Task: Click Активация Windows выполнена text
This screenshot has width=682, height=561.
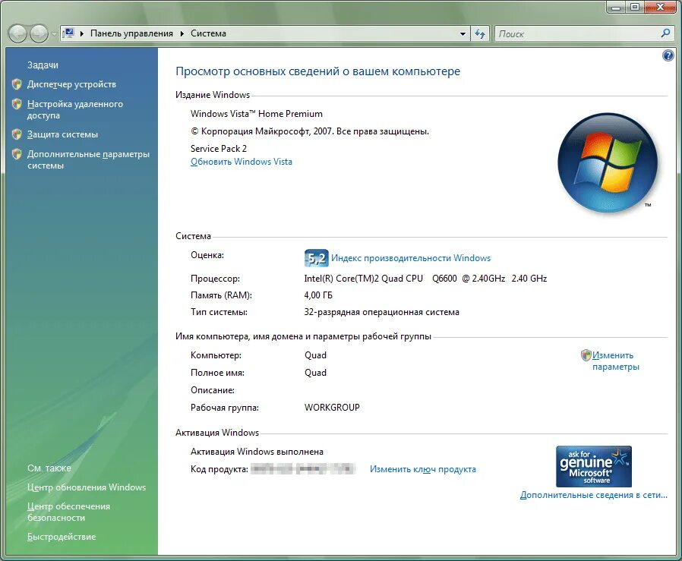Action: (x=257, y=452)
